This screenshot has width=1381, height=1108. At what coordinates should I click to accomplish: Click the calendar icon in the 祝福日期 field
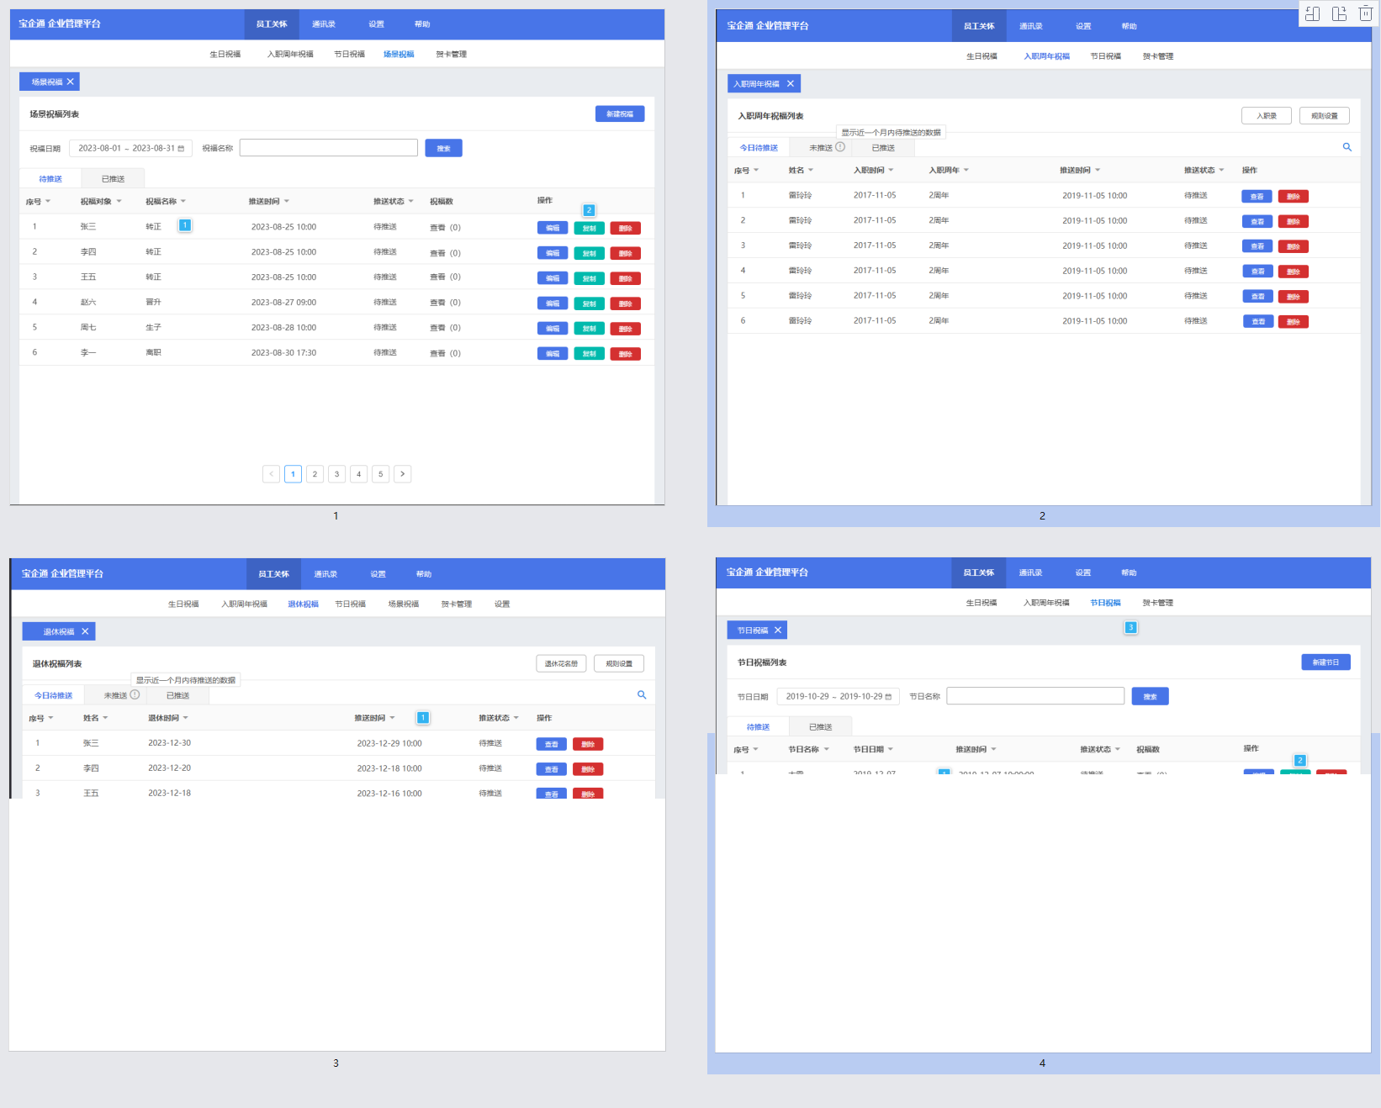(181, 149)
